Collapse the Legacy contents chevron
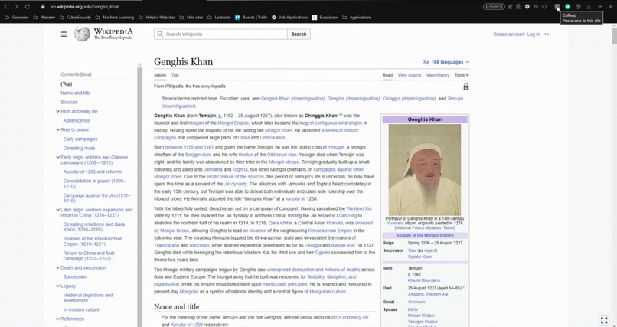Viewport: 617px width, 327px height. coord(58,286)
